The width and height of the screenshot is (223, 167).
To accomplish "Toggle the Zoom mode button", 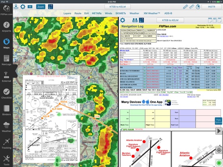I will tap(41, 7).
